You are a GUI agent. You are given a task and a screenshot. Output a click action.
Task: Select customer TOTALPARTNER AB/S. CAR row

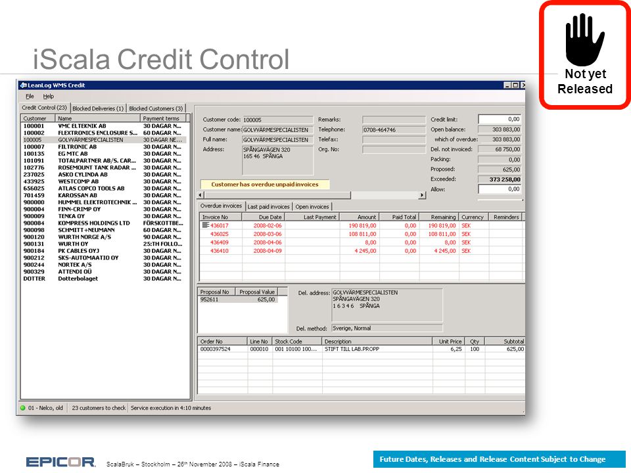(104, 160)
